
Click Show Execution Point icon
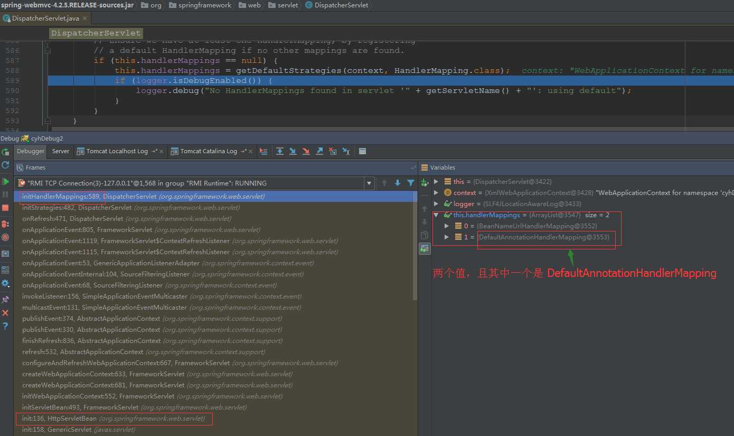(264, 151)
